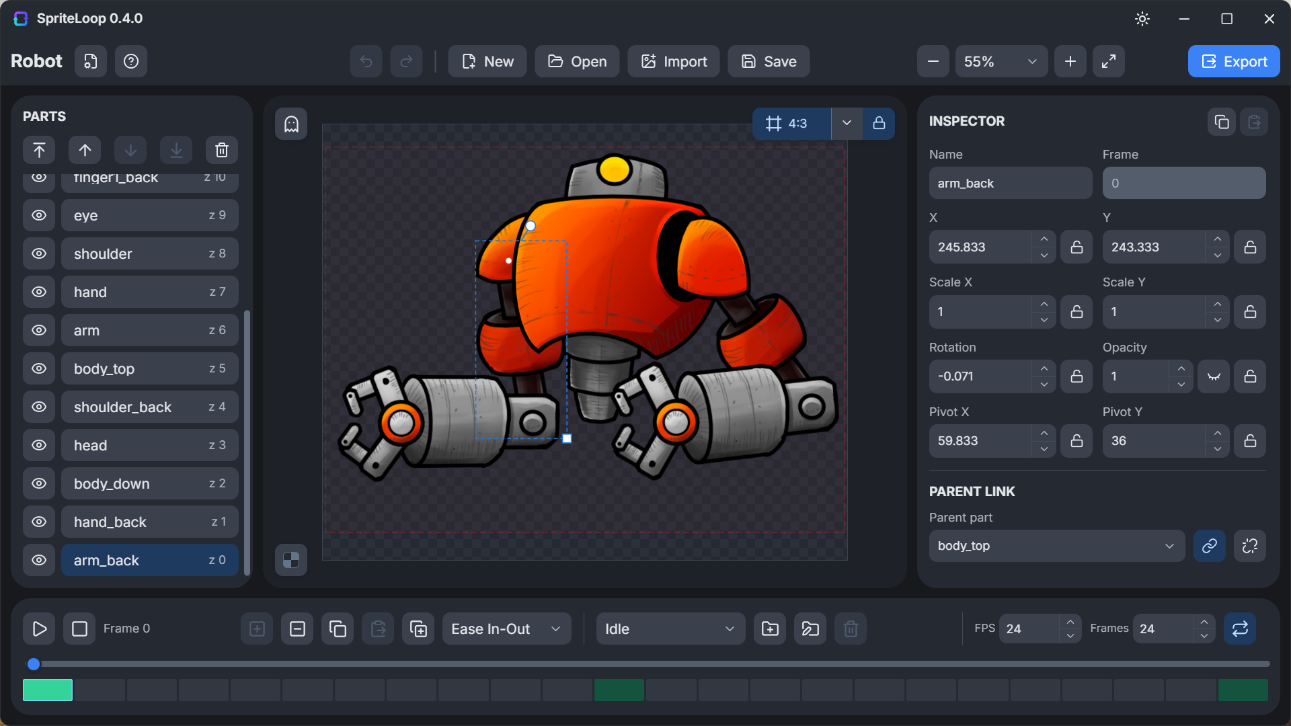
Task: Open the Ease In-Out easing dropdown
Action: tap(506, 629)
